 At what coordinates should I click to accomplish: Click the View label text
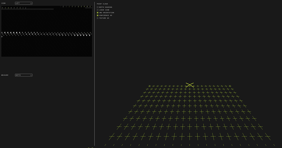pos(3,3)
